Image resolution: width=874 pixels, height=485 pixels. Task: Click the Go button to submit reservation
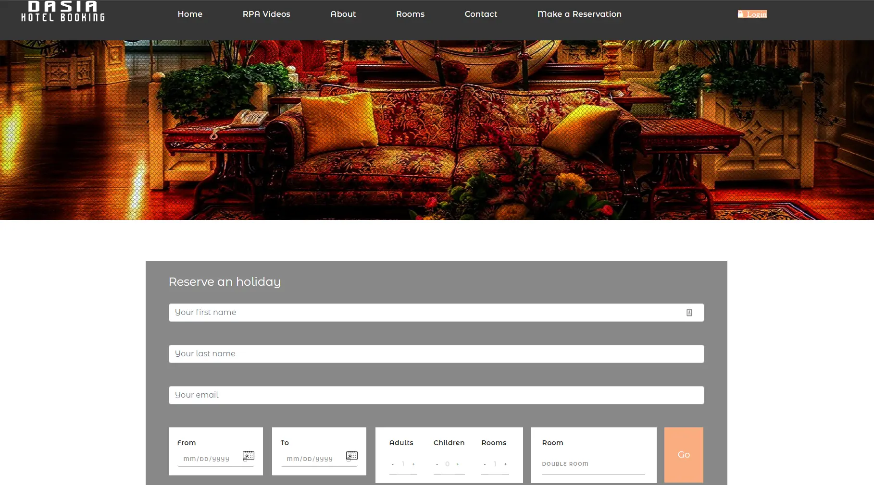coord(683,455)
